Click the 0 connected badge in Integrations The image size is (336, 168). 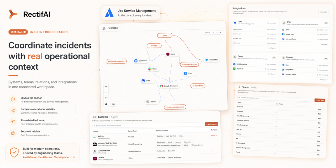pyautogui.click(x=323, y=12)
